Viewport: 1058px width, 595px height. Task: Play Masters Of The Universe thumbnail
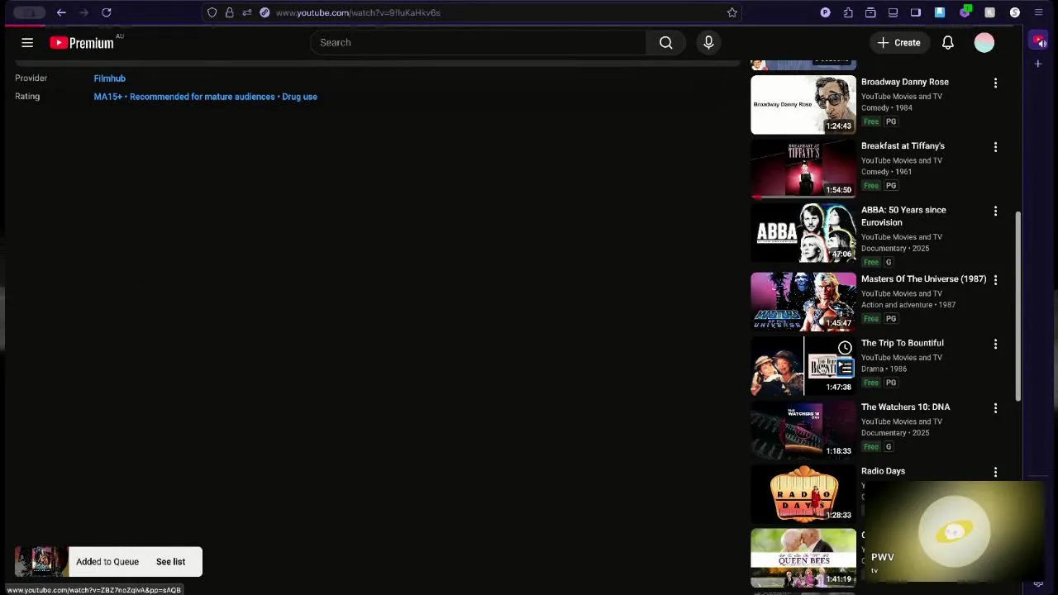803,302
